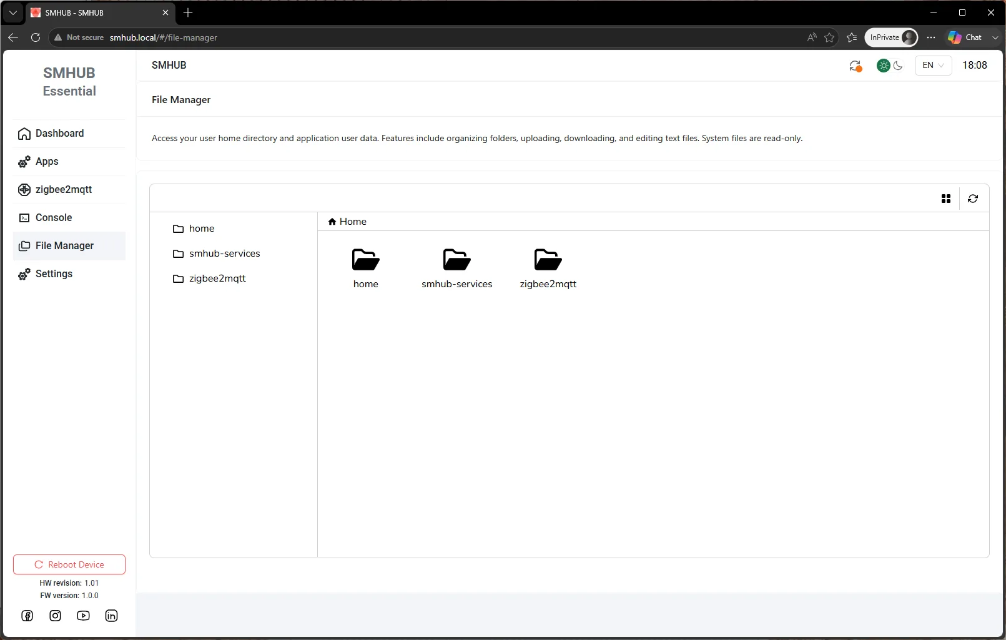Select zigbee2mqtt in the folder tree
The width and height of the screenshot is (1006, 640).
[209, 278]
